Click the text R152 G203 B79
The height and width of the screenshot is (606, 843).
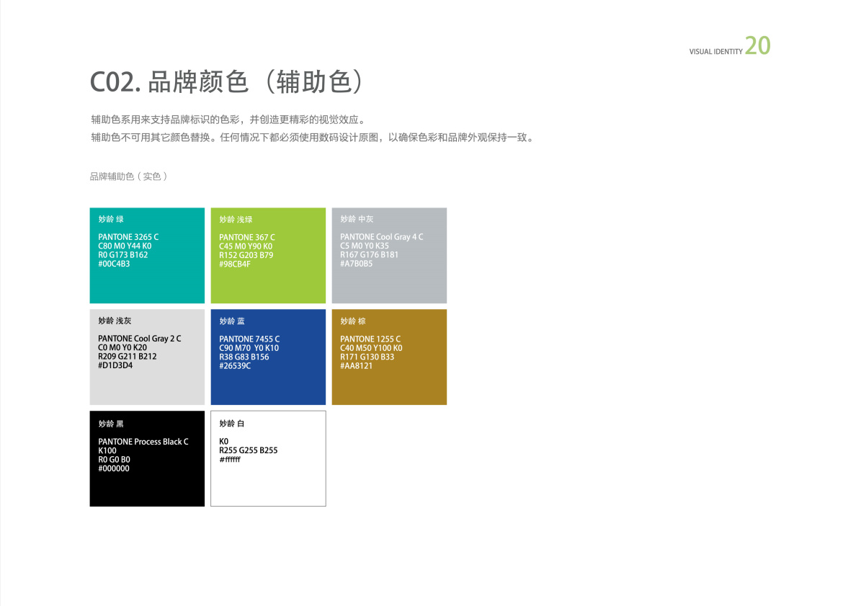(246, 255)
